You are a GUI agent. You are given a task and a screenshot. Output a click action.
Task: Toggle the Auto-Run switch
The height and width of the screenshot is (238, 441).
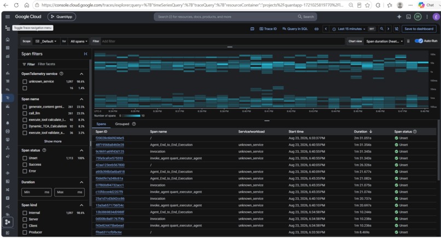coord(419,41)
